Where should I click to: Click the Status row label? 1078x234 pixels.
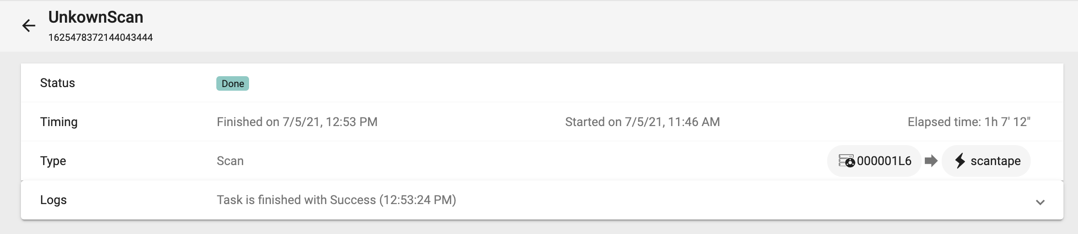[x=57, y=83]
